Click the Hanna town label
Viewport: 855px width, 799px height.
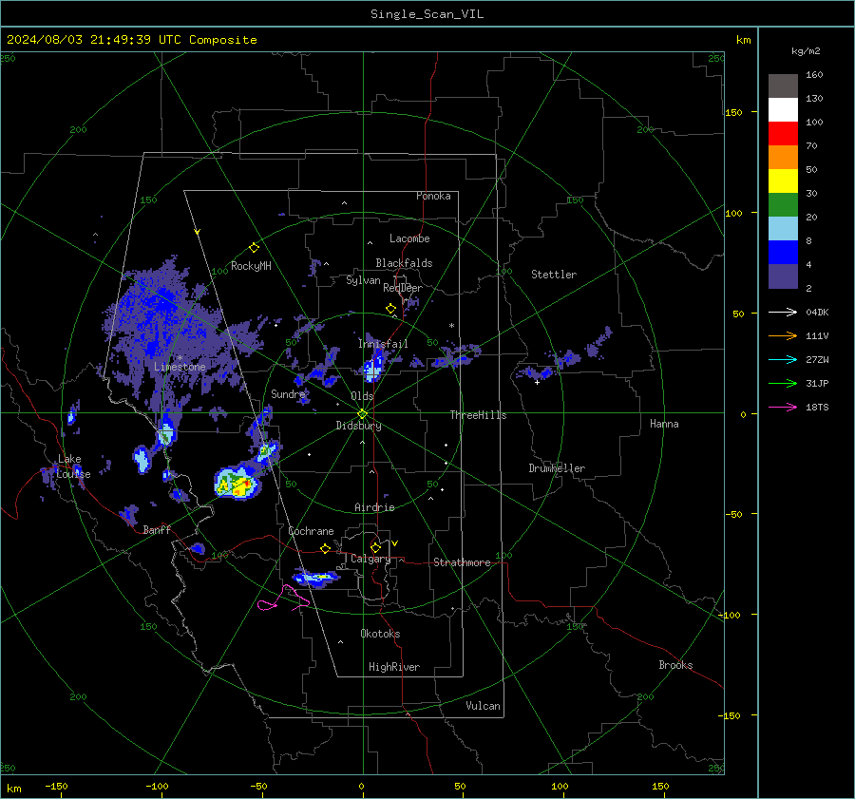(x=664, y=424)
